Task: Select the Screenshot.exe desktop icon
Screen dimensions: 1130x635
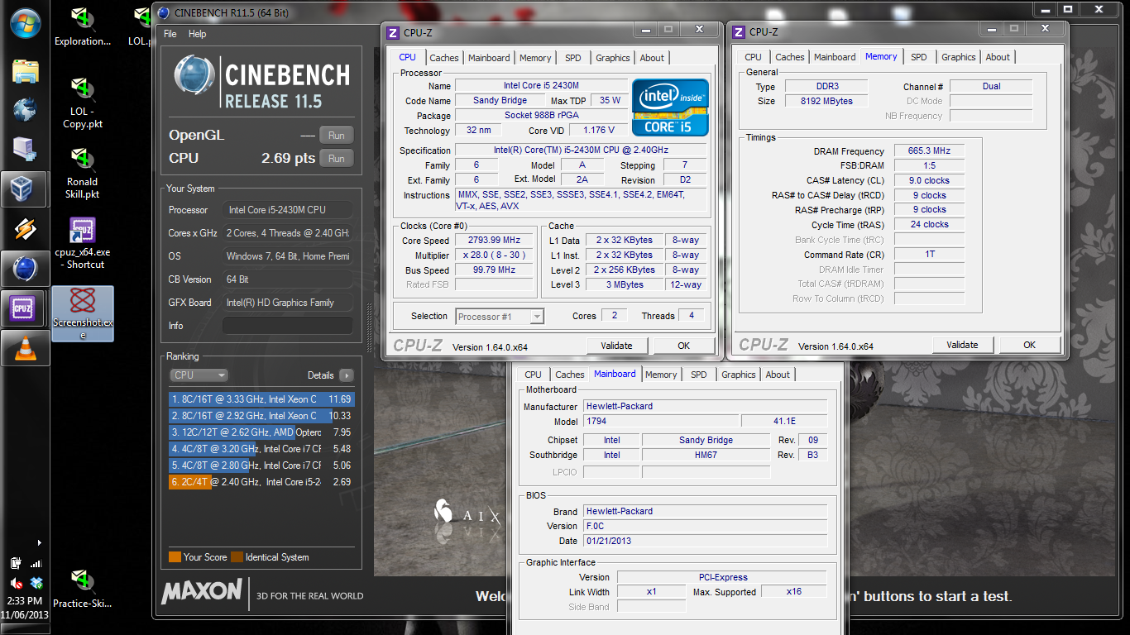Action: click(x=82, y=313)
